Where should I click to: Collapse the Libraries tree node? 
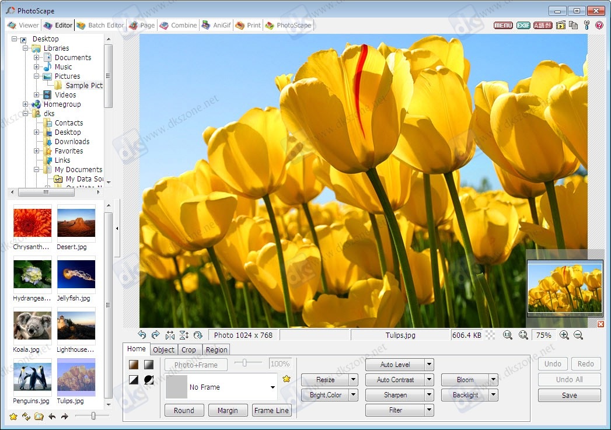pos(25,48)
